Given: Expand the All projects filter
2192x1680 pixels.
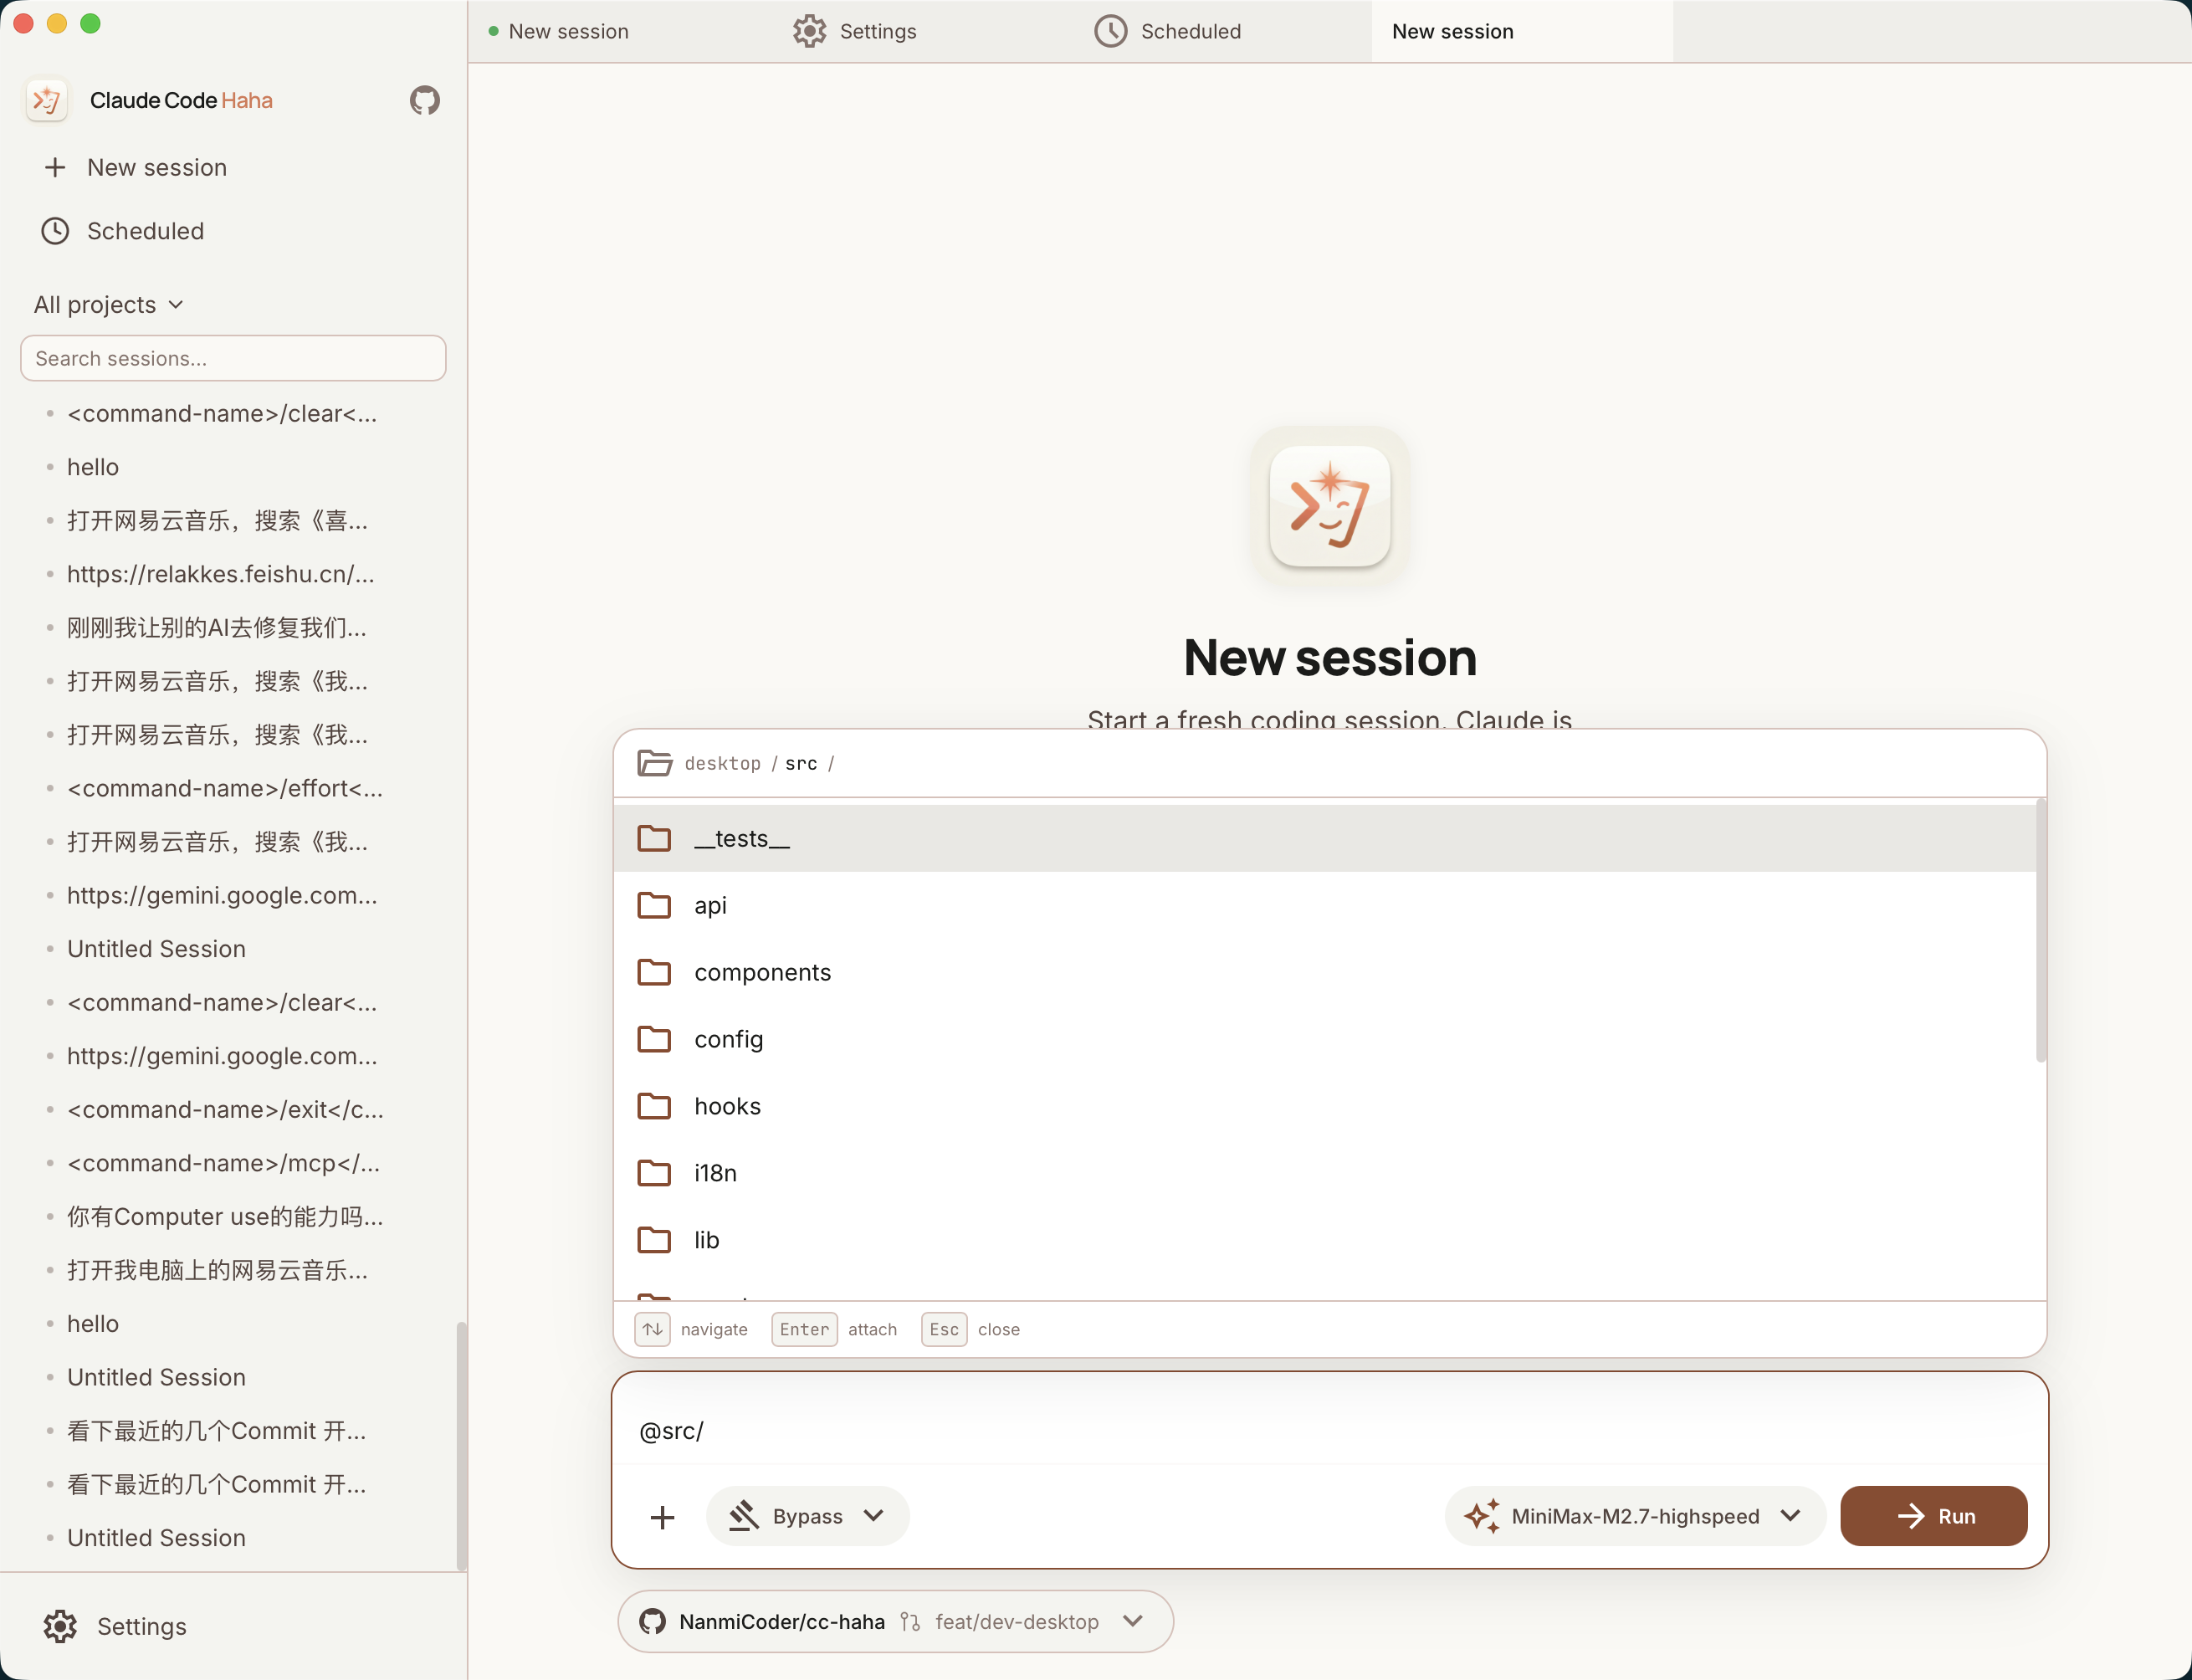Looking at the screenshot, I should (x=108, y=304).
